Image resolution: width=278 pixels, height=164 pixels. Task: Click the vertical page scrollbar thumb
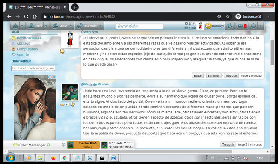pos(272,52)
